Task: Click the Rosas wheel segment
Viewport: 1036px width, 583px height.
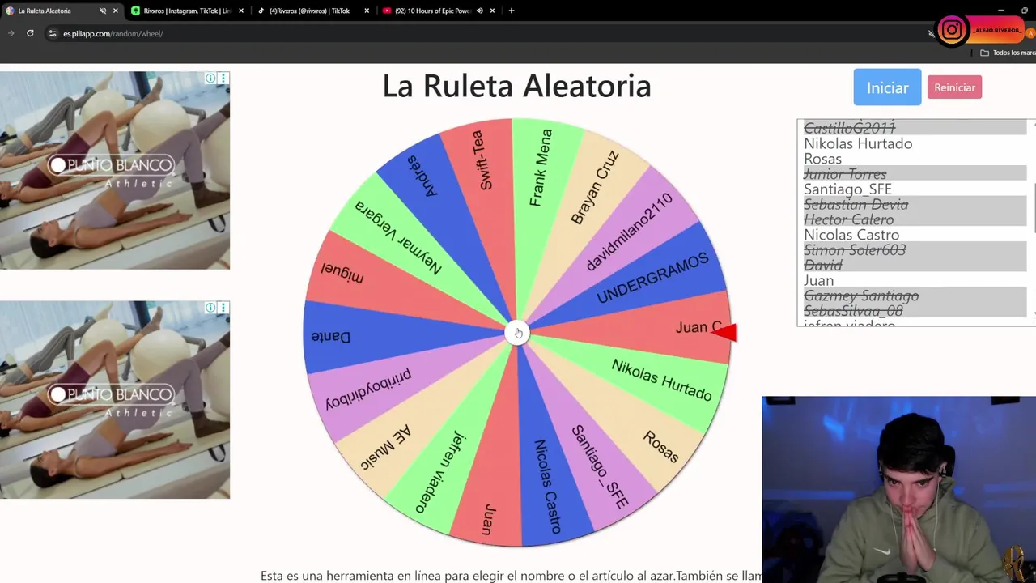Action: tap(660, 447)
